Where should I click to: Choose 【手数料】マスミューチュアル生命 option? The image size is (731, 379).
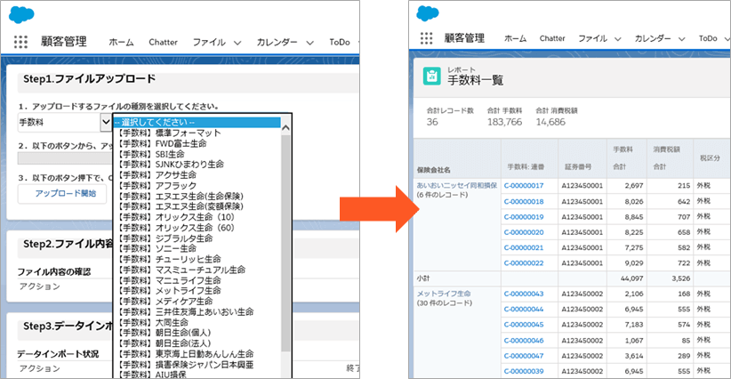pyautogui.click(x=197, y=270)
